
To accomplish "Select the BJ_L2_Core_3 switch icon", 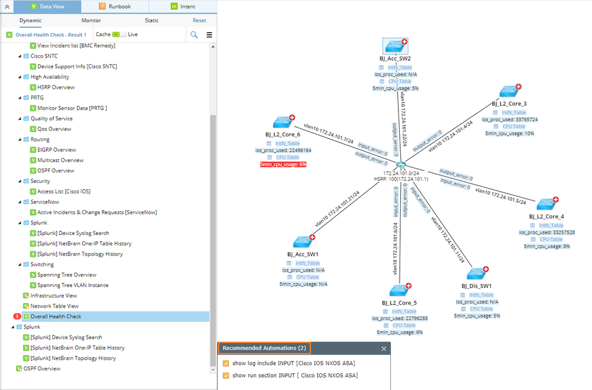I will pos(509,91).
